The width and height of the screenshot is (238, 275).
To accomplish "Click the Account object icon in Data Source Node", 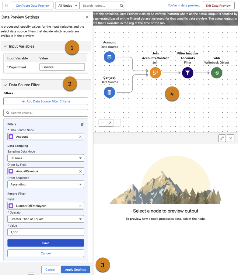I will (11, 137).
